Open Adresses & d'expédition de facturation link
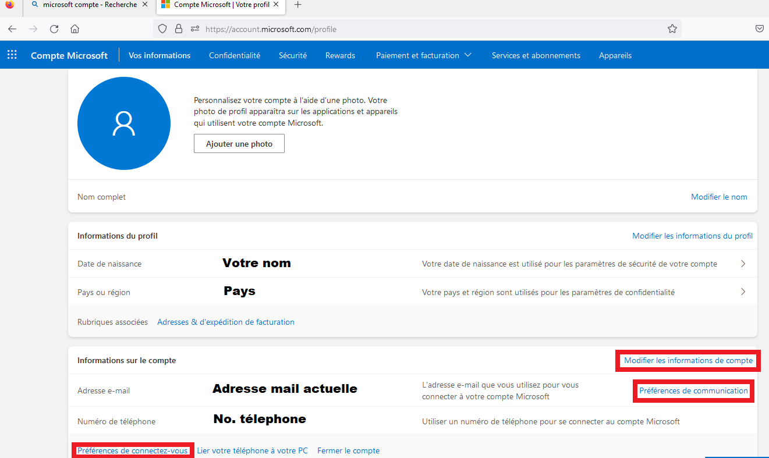 226,322
